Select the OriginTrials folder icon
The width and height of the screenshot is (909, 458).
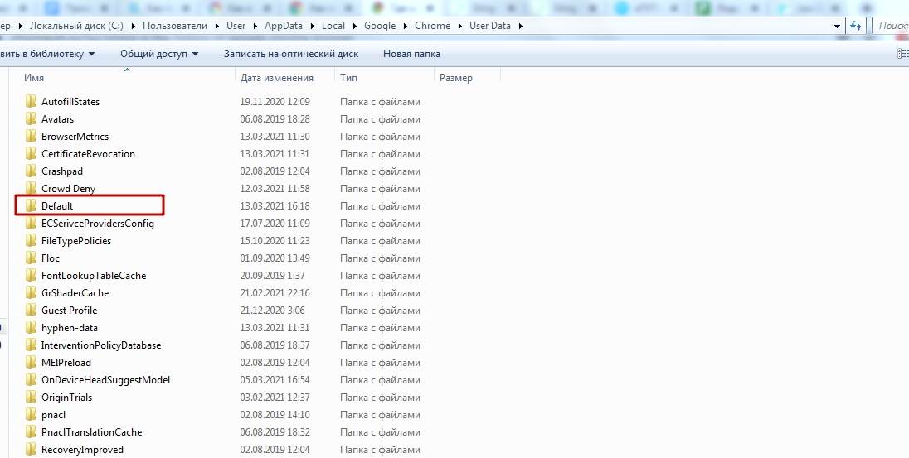32,397
